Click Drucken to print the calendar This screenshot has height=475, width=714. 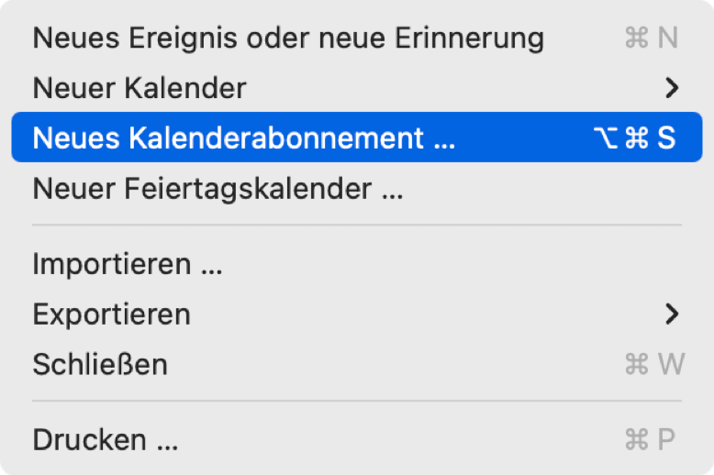pos(105,439)
